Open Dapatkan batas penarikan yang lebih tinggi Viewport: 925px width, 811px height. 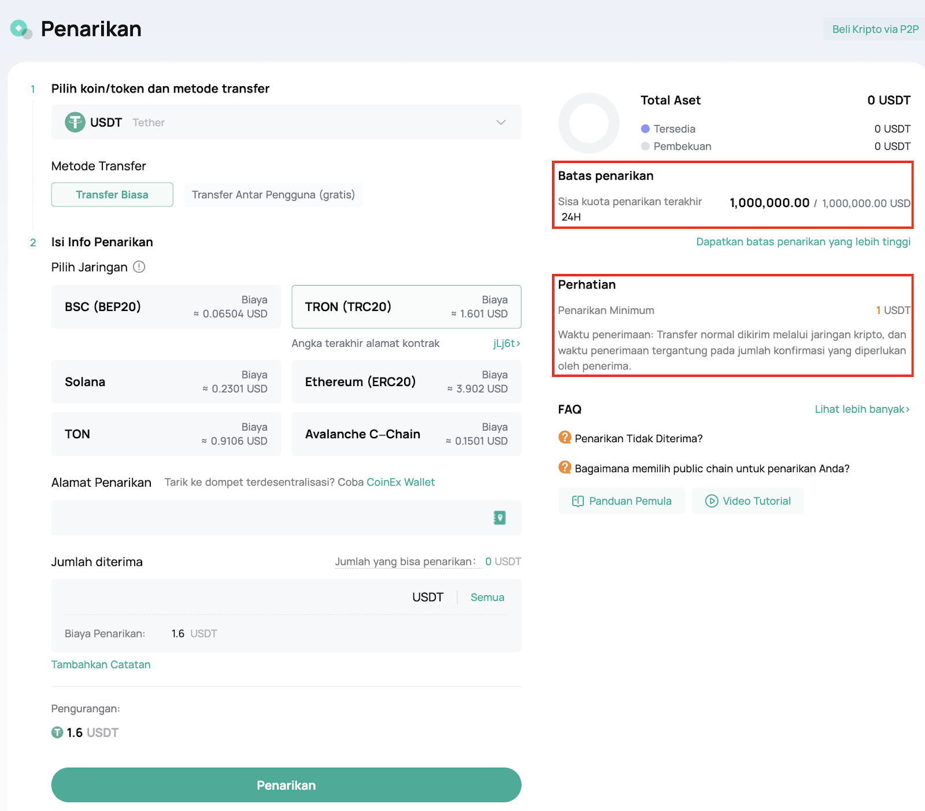pyautogui.click(x=803, y=242)
